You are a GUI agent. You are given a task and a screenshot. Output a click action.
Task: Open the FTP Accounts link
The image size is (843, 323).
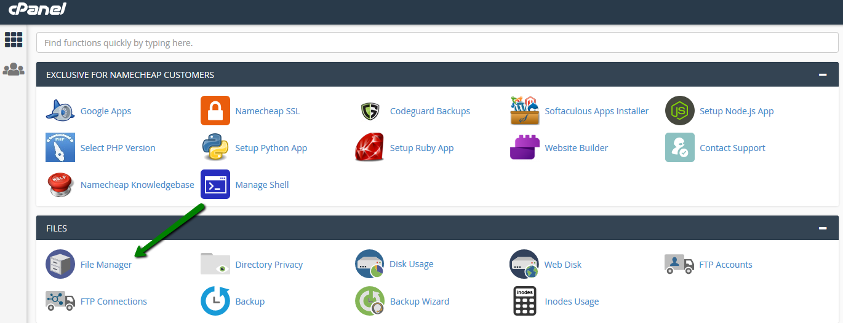725,265
